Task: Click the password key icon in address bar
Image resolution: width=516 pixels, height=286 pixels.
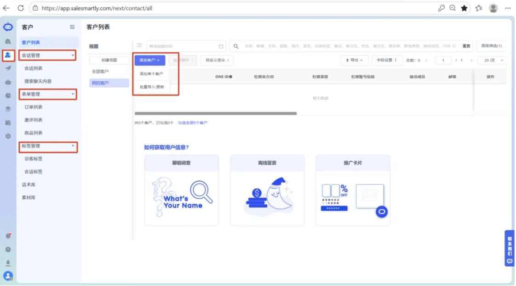Action: [441, 8]
